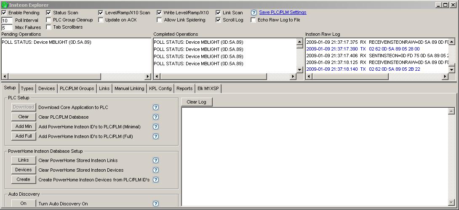Open the PLC/PLM Groups tab
Viewport: 459px width, 210px height.
click(77, 88)
